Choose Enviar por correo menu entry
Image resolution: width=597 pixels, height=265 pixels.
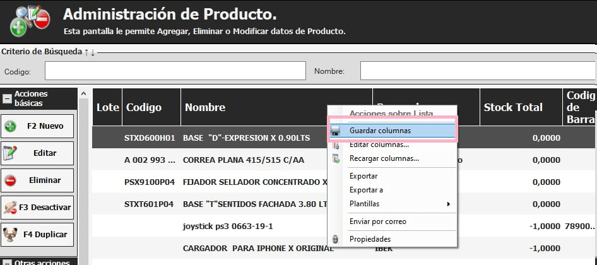[x=377, y=221]
